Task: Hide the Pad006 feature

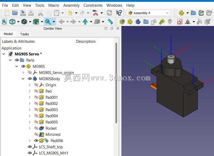Action: click(36, 141)
